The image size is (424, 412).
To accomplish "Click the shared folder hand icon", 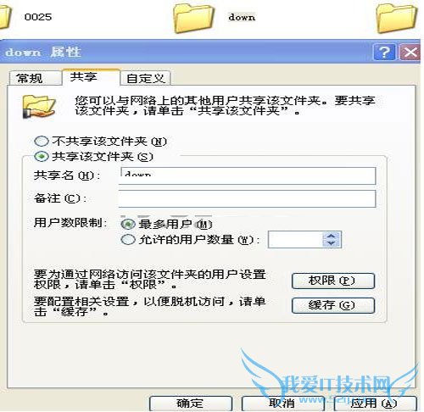I will point(39,107).
